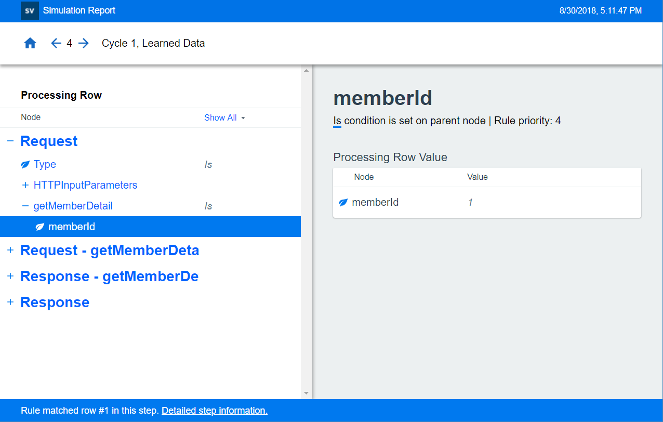The height and width of the screenshot is (422, 663).
Task: Expand the Response - getMemberDe section
Action: pos(10,276)
